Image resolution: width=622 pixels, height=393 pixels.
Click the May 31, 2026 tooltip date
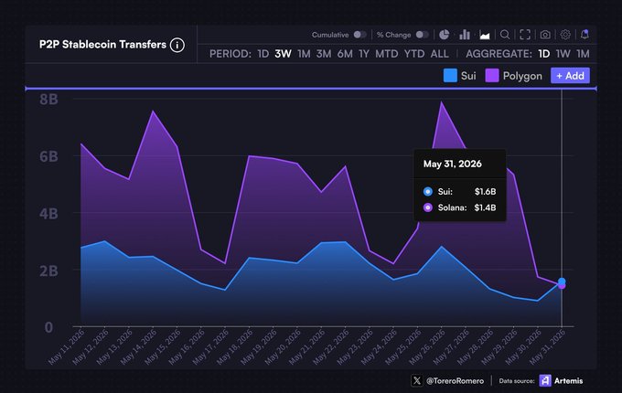pos(452,164)
